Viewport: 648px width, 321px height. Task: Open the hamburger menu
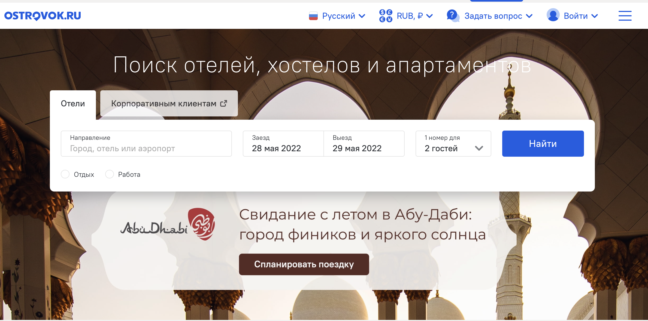pyautogui.click(x=625, y=16)
